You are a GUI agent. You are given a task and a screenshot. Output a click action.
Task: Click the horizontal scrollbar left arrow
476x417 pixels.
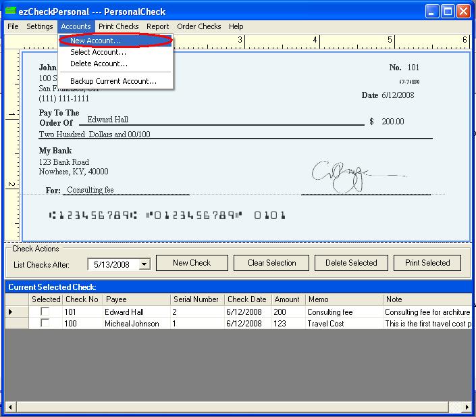tap(11, 406)
